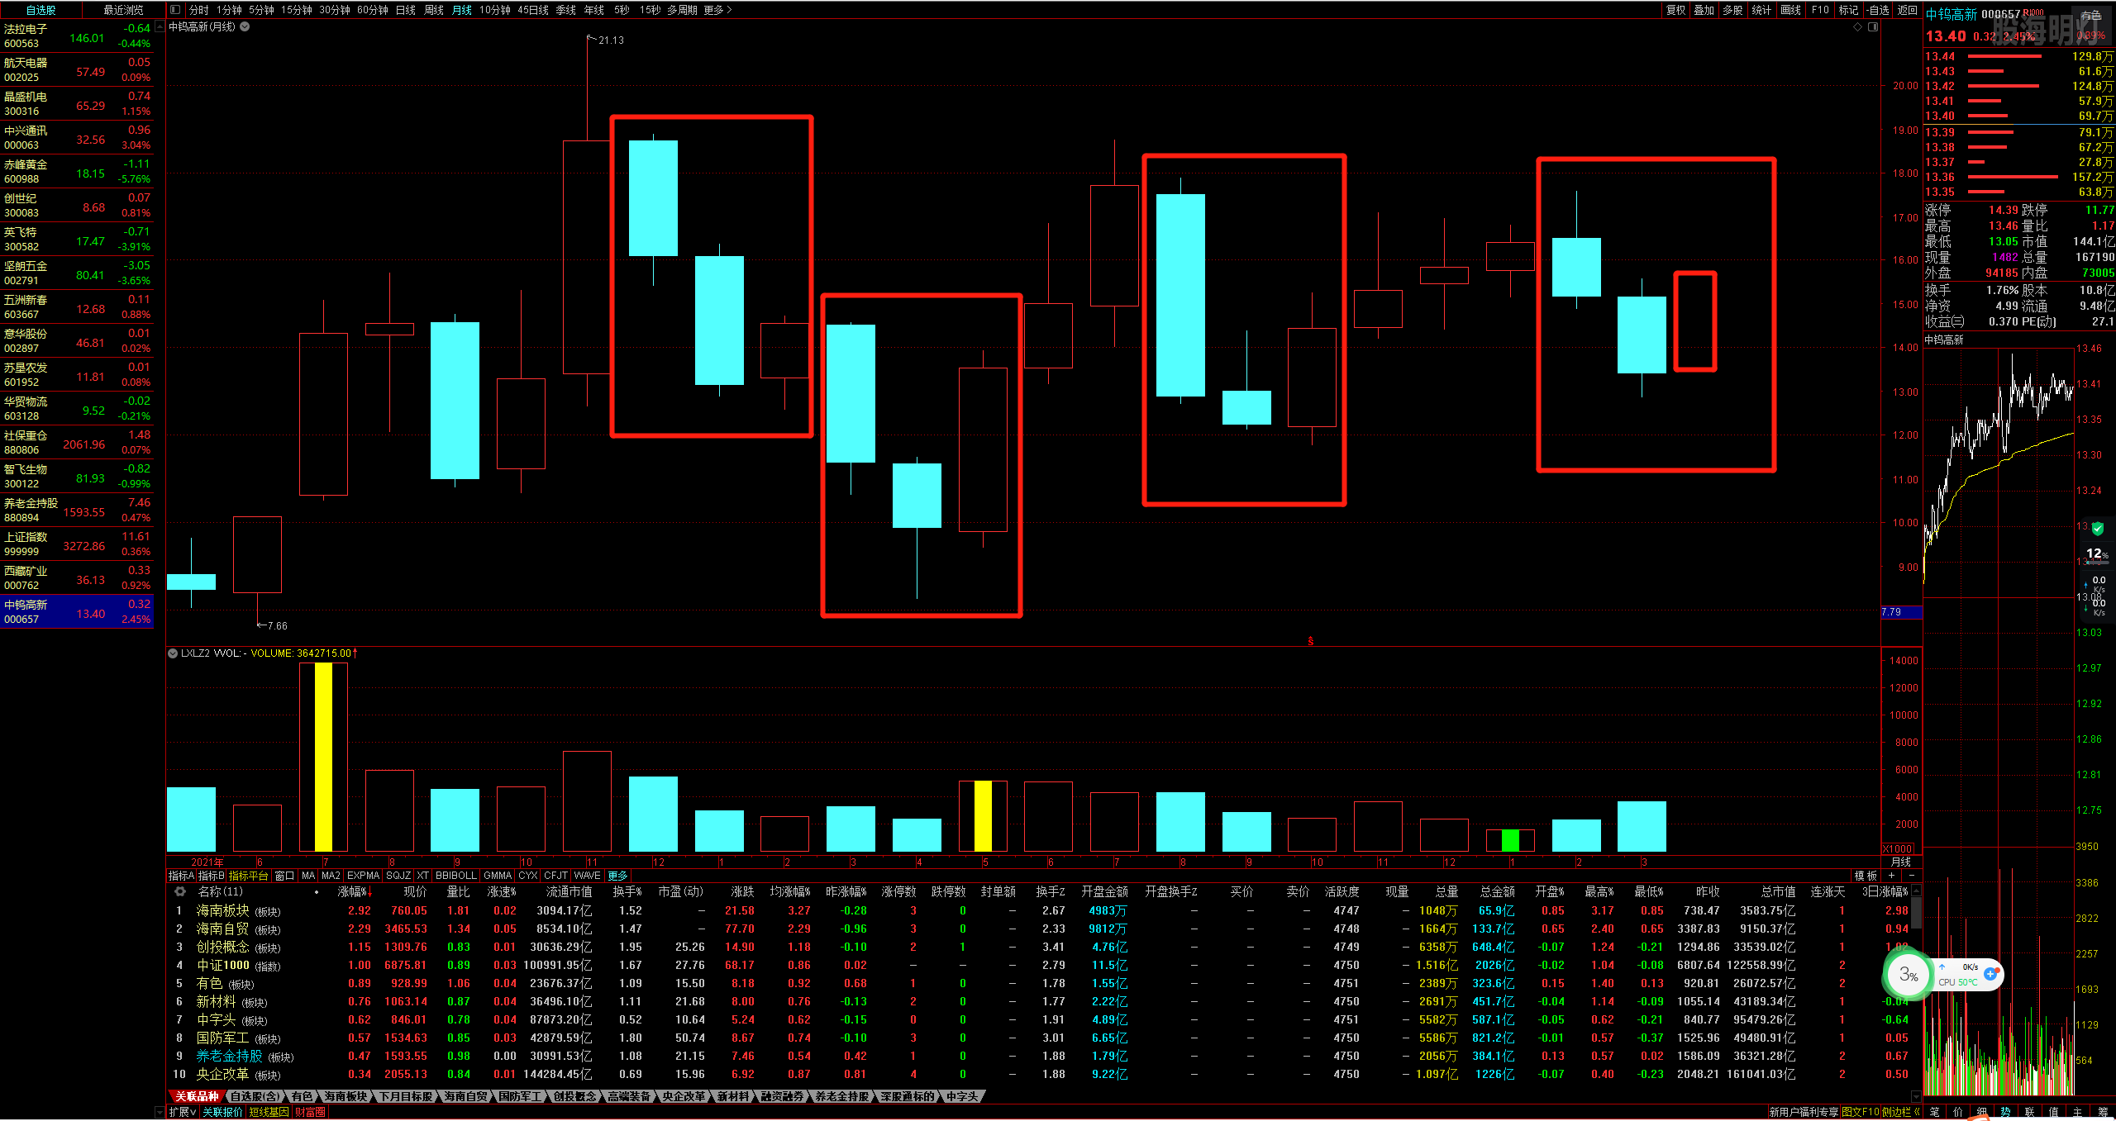
Task: Open the settings gear in the related list header
Action: point(180,892)
